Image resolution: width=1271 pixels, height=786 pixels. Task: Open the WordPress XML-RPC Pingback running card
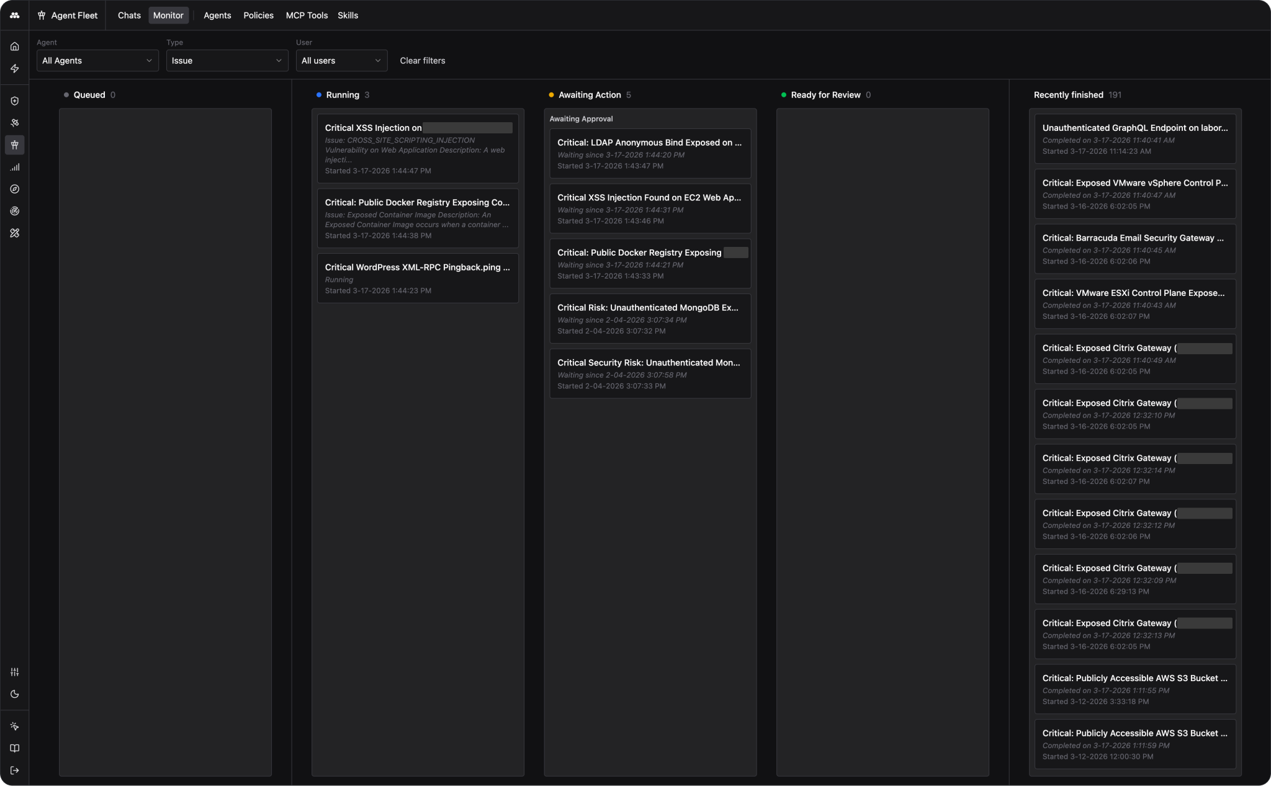pos(417,278)
